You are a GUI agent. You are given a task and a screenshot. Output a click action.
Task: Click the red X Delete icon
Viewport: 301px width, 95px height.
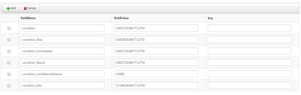coord(25,8)
